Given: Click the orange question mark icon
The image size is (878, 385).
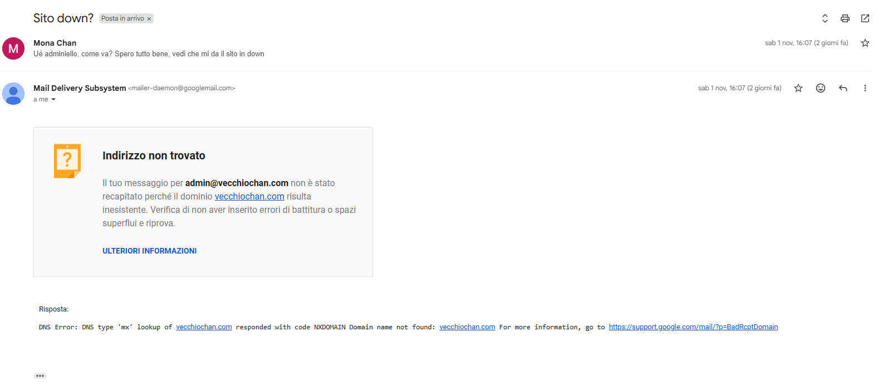Looking at the screenshot, I should [67, 160].
